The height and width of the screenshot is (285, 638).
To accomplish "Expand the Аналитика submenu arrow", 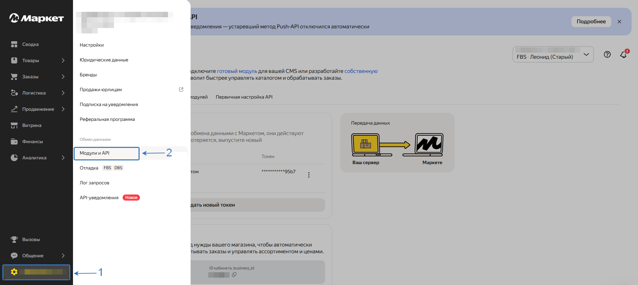I will (x=63, y=158).
